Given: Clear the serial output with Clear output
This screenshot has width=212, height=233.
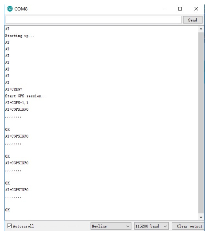Looking at the screenshot, I should tap(187, 226).
